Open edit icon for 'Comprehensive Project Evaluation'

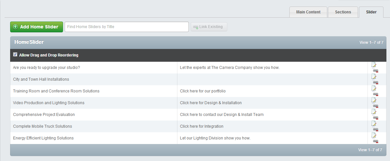click(x=374, y=112)
